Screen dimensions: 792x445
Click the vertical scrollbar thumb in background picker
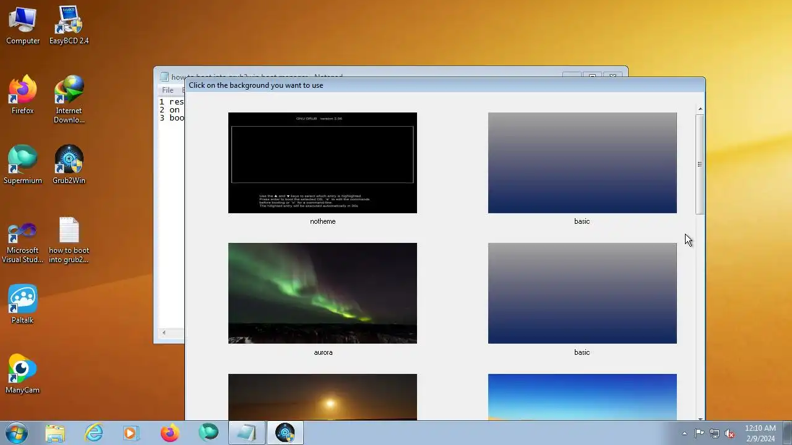[x=700, y=164]
